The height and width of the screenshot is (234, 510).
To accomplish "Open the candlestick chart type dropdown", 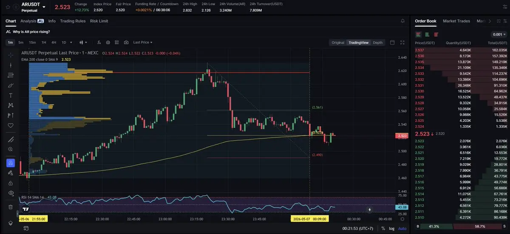I will tap(83, 42).
